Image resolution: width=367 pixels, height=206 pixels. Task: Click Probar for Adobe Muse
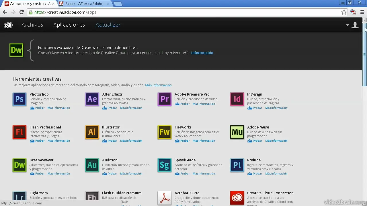coord(255,141)
